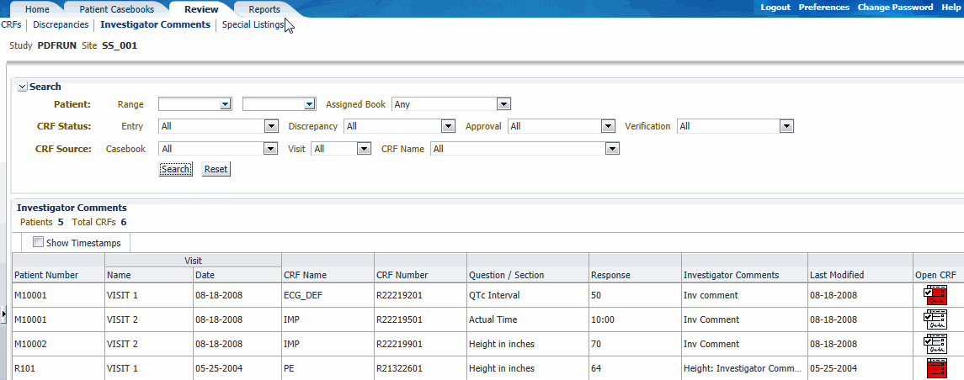Screen dimensions: 964x380
Task: Switch to Patient Casebooks tab
Action: tap(116, 9)
